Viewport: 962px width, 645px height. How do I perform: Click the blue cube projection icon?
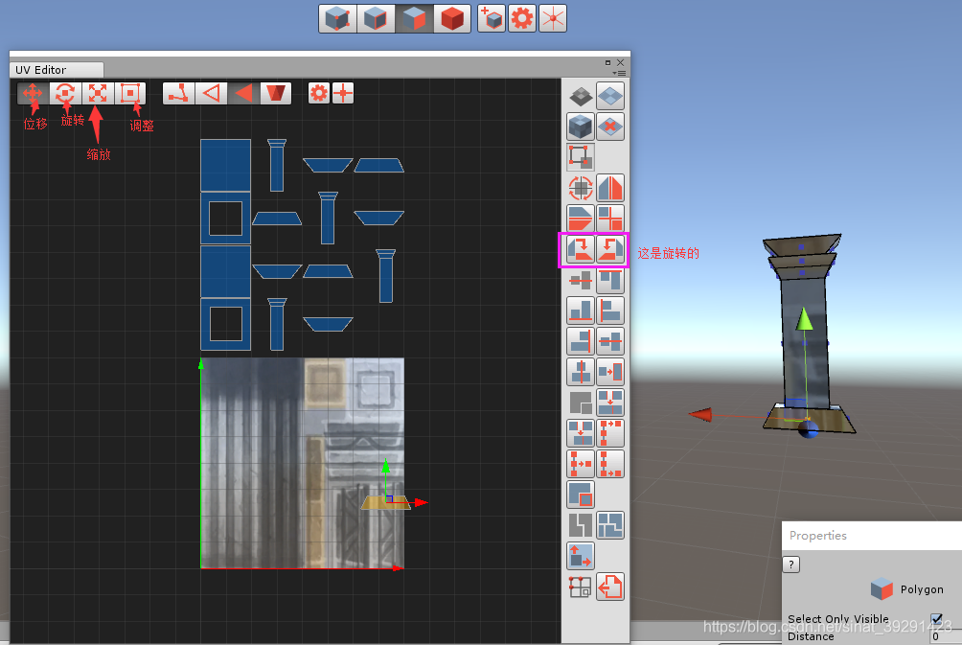(580, 127)
